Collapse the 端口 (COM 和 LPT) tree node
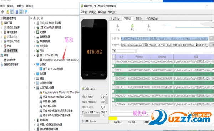This screenshot has width=214, height=131. (x=34, y=55)
